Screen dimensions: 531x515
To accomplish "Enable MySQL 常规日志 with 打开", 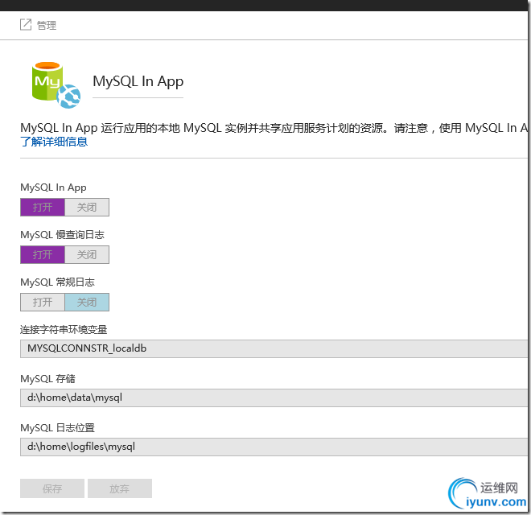I will coord(43,302).
